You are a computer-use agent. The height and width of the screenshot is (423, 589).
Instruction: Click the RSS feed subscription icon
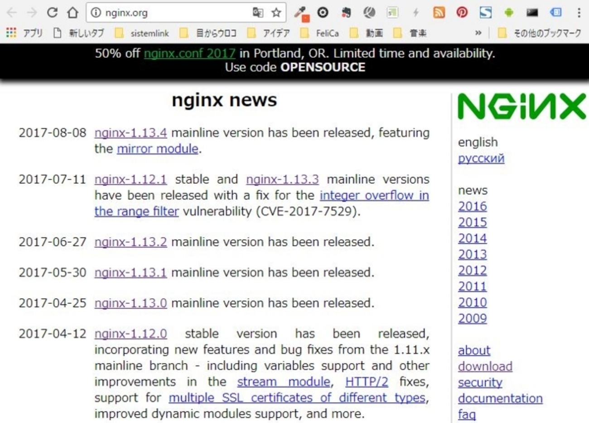(x=439, y=13)
